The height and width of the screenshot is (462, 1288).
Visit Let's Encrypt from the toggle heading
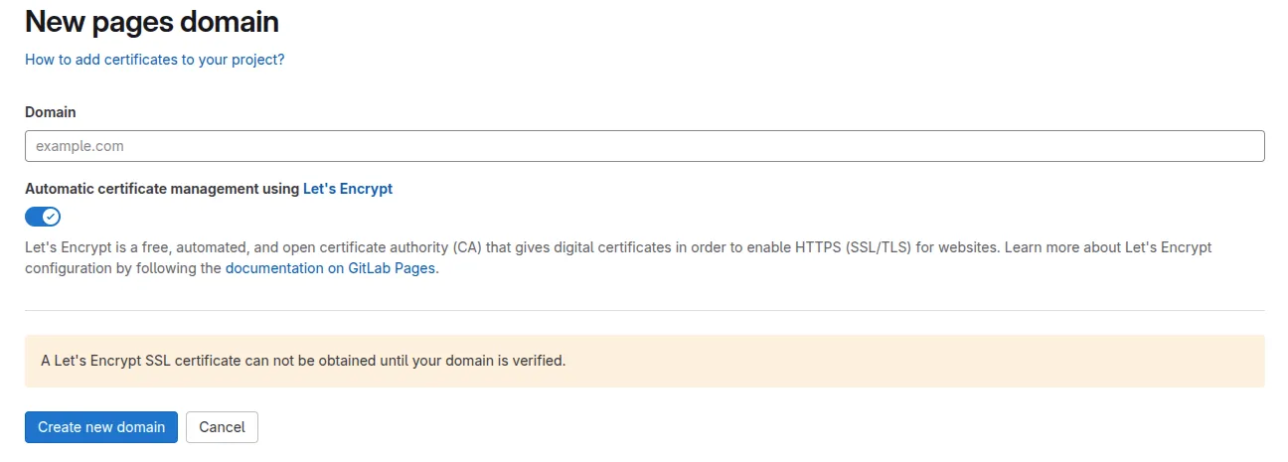(x=347, y=189)
